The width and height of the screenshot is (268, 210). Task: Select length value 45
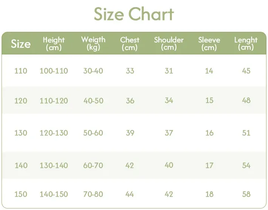pyautogui.click(x=246, y=71)
